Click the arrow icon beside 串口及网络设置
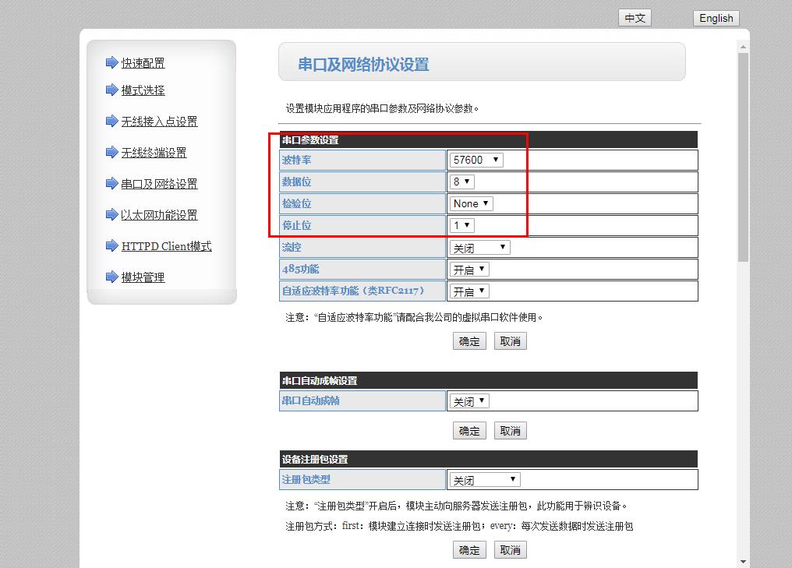The image size is (792, 568). [111, 184]
